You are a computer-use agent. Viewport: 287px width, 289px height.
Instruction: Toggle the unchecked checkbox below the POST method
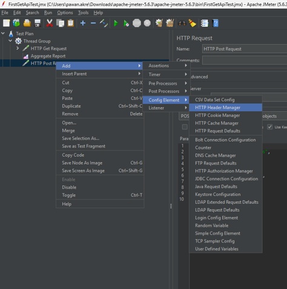(x=185, y=127)
